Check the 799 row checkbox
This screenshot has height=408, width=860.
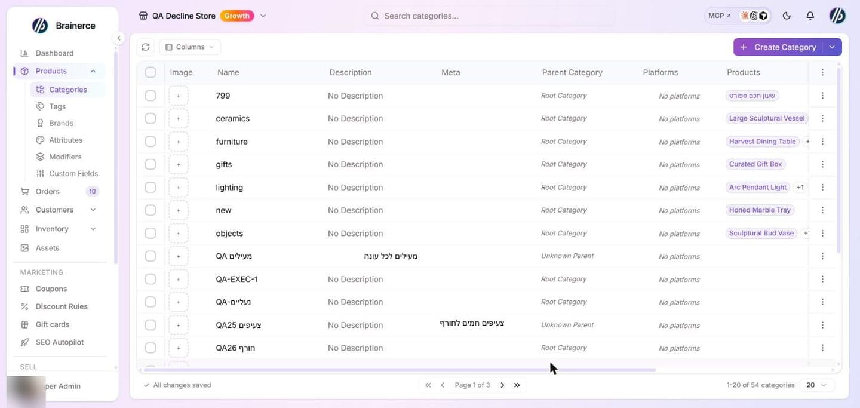tap(150, 96)
